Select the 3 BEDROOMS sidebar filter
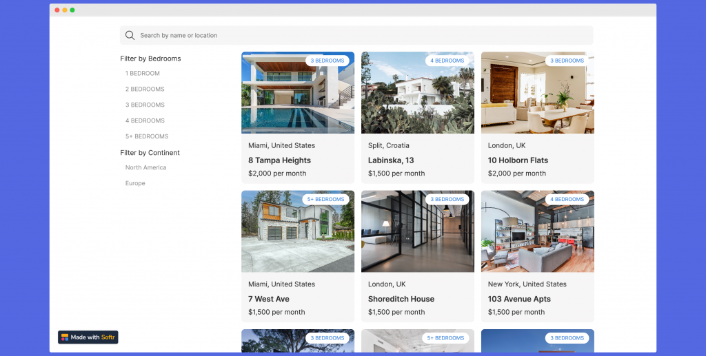Screen dimensions: 706x356 (145, 105)
